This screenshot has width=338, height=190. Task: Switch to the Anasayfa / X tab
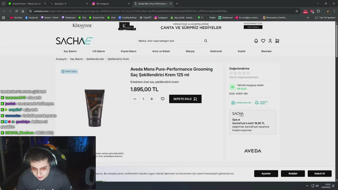69,4
